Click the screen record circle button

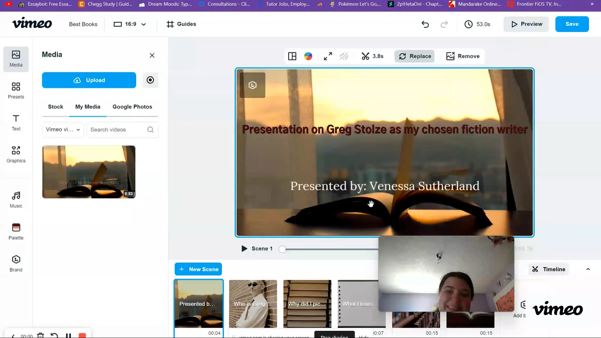[150, 80]
